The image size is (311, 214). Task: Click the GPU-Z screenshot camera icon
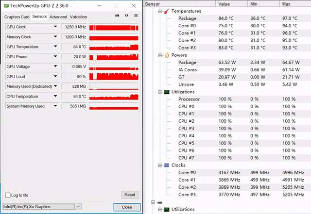pos(117,16)
